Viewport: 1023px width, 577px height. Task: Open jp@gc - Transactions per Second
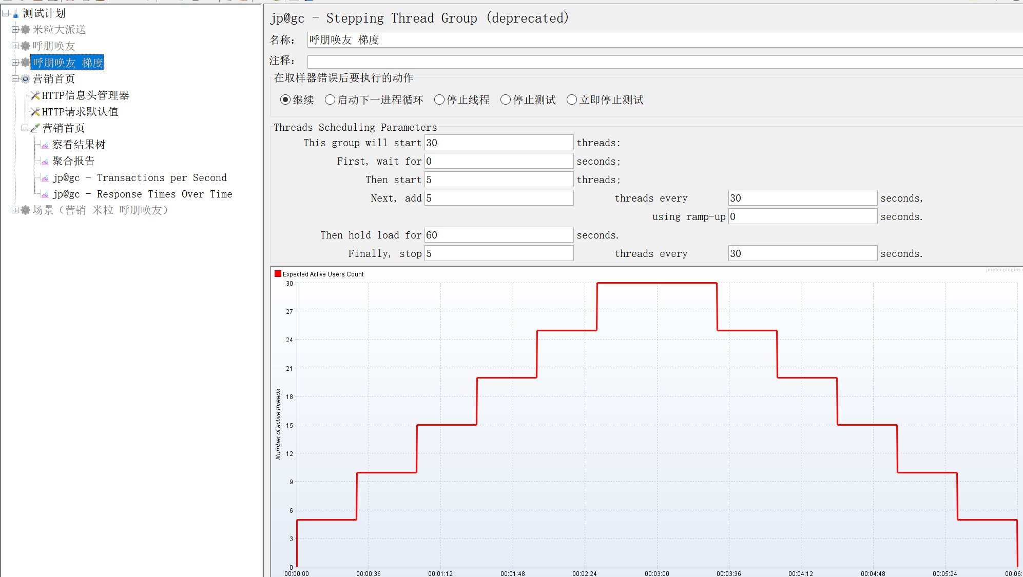pos(140,177)
